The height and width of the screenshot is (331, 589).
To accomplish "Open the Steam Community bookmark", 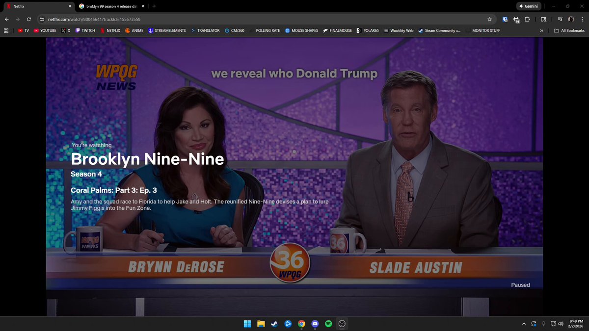I will click(x=439, y=30).
